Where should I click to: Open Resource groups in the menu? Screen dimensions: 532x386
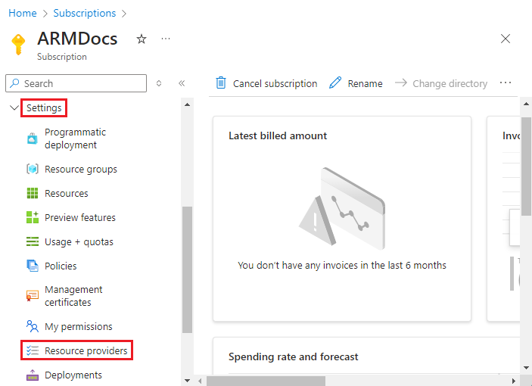point(81,170)
